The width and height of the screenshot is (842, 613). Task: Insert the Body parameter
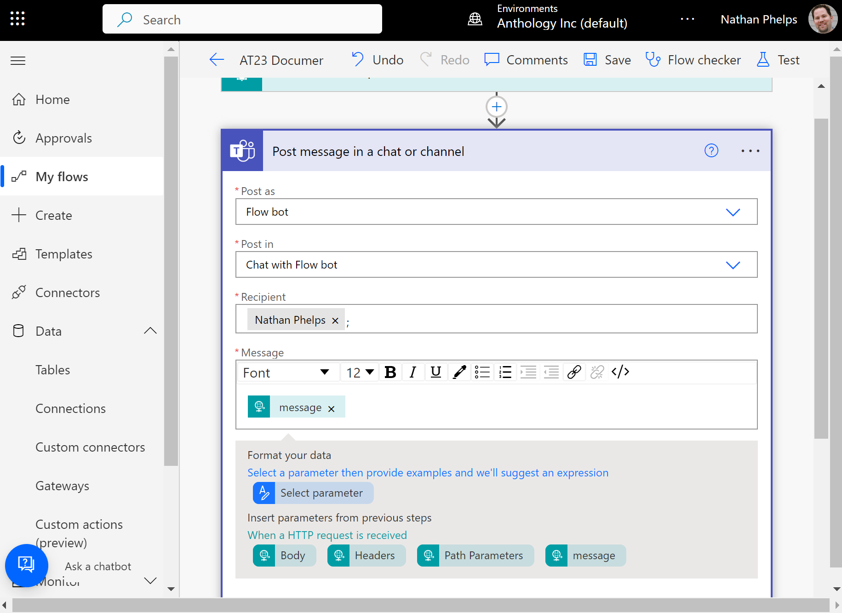[284, 556]
